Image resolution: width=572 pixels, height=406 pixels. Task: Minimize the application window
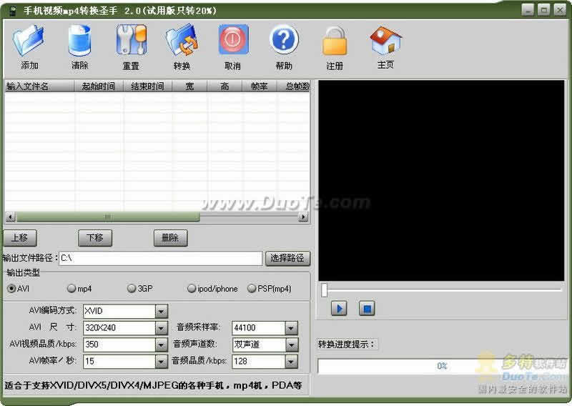[x=528, y=10]
